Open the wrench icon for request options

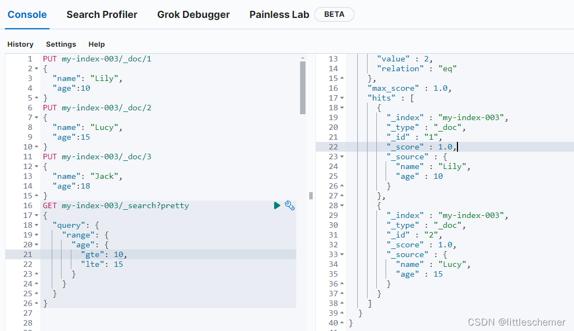pos(289,205)
